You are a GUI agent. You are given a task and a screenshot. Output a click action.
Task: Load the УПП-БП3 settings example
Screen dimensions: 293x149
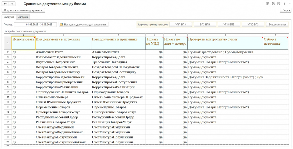click(181, 25)
